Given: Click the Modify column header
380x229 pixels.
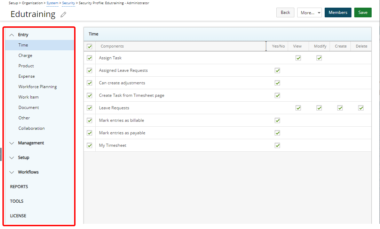Looking at the screenshot, I should click(x=319, y=46).
